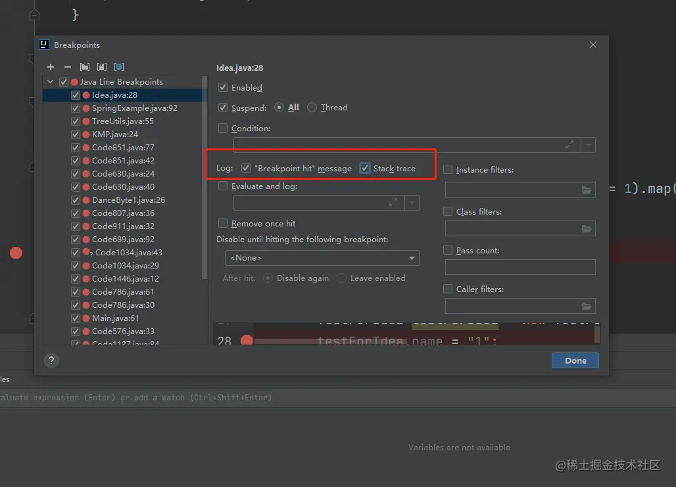The image size is (676, 487).
Task: Select Code630.java:40 breakpoint
Action: point(123,187)
